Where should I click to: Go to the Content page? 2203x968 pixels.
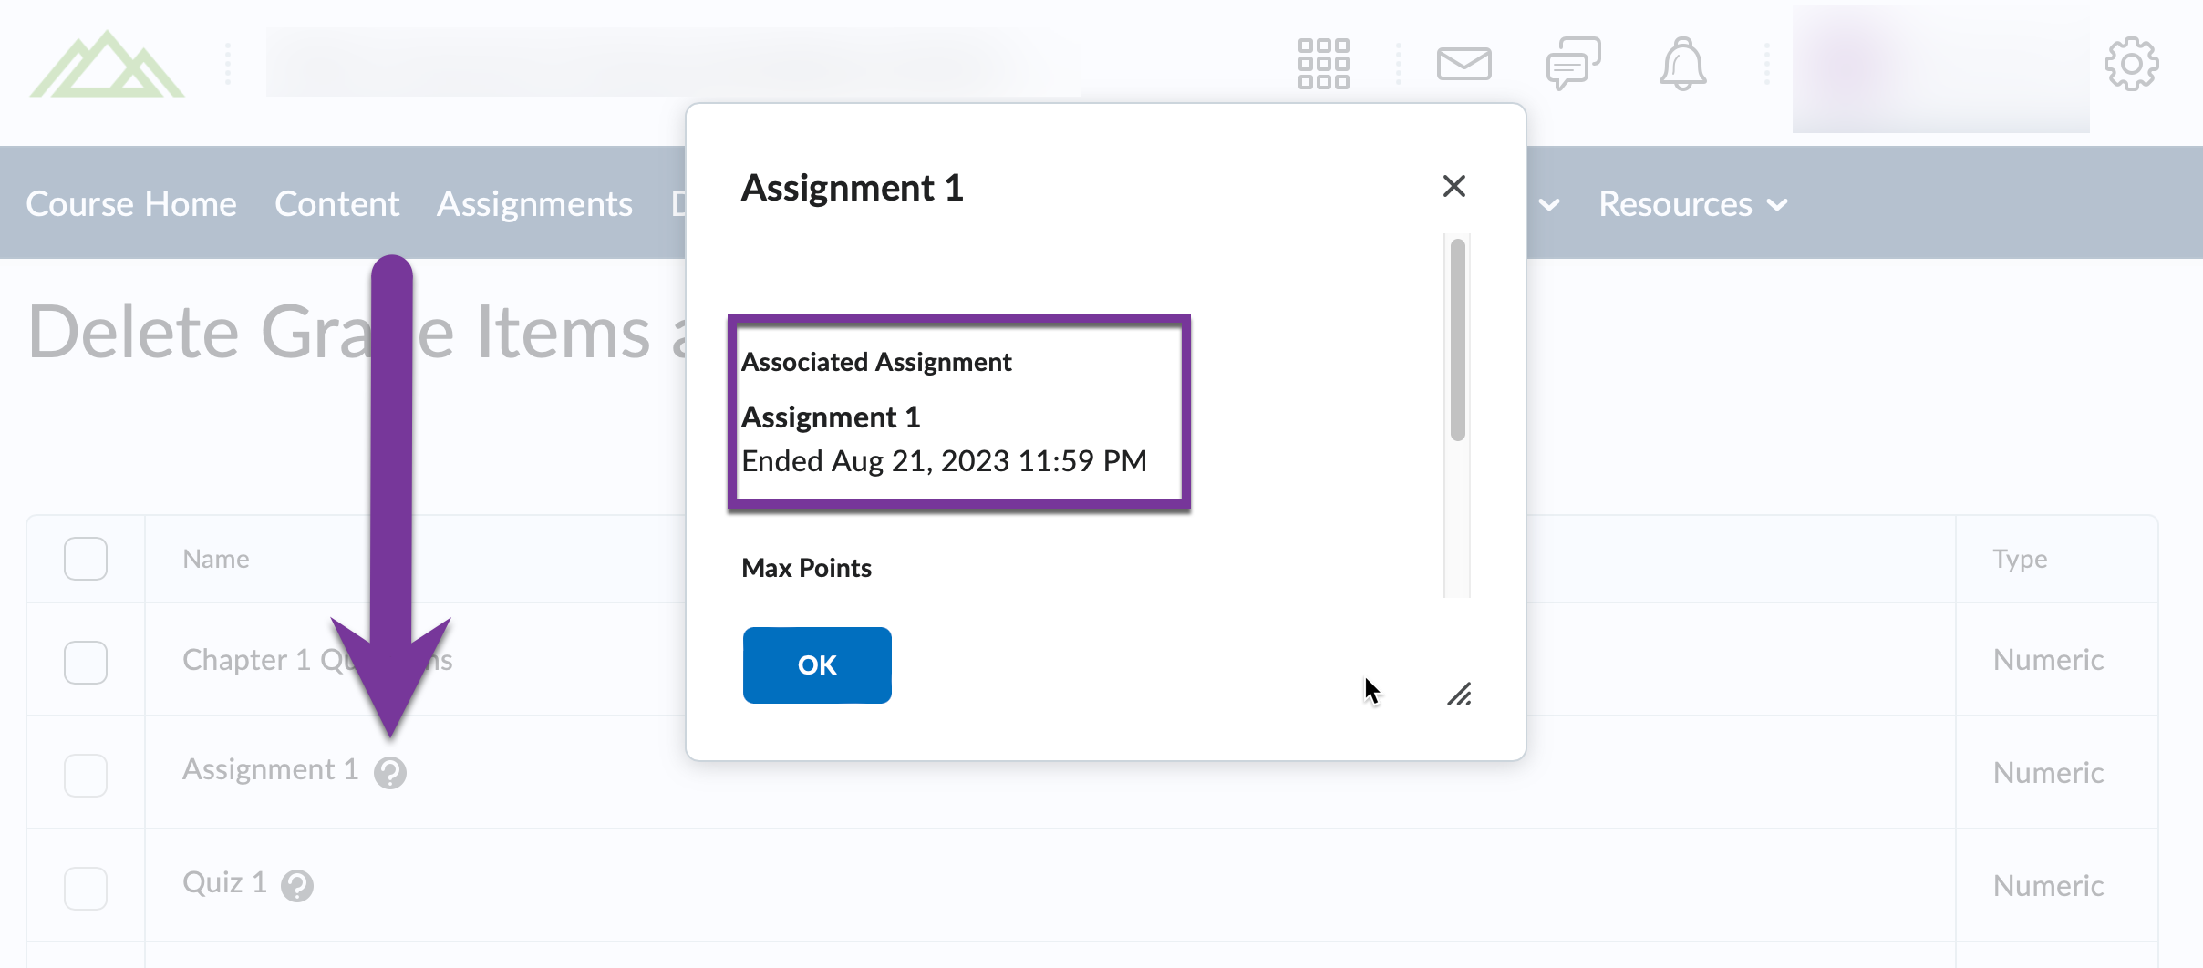[336, 203]
